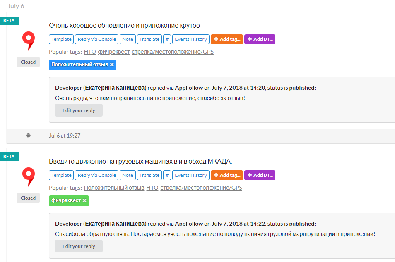Open Events History for the first review

[x=190, y=39]
